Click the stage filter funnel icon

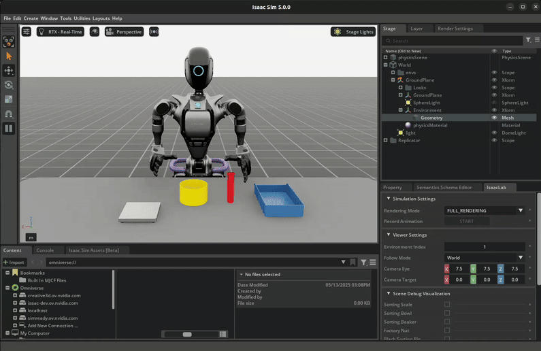tap(528, 40)
